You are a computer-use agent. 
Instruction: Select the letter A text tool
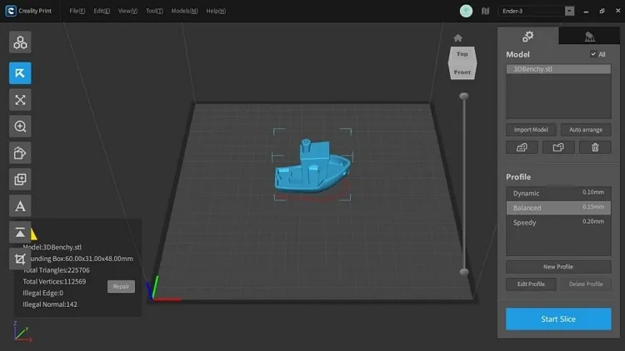pos(20,205)
